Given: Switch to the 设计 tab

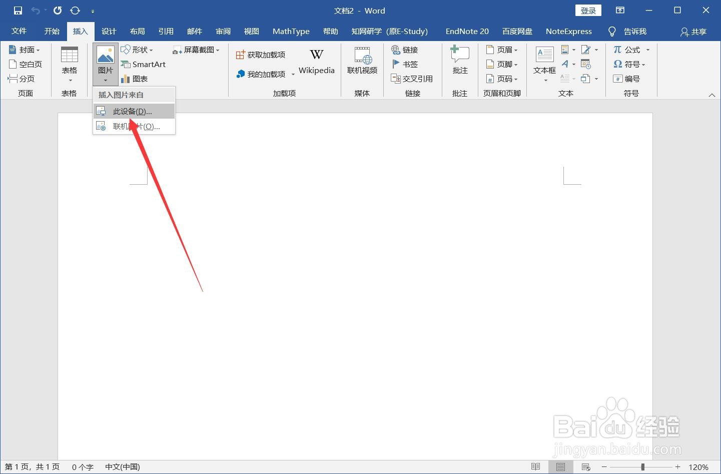Looking at the screenshot, I should click(109, 31).
